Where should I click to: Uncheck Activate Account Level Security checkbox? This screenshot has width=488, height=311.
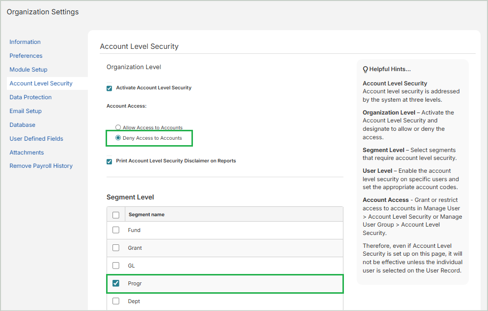pos(110,88)
